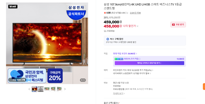Select the second product thumbnail
The width and height of the screenshot is (205, 104).
(x=41, y=89)
